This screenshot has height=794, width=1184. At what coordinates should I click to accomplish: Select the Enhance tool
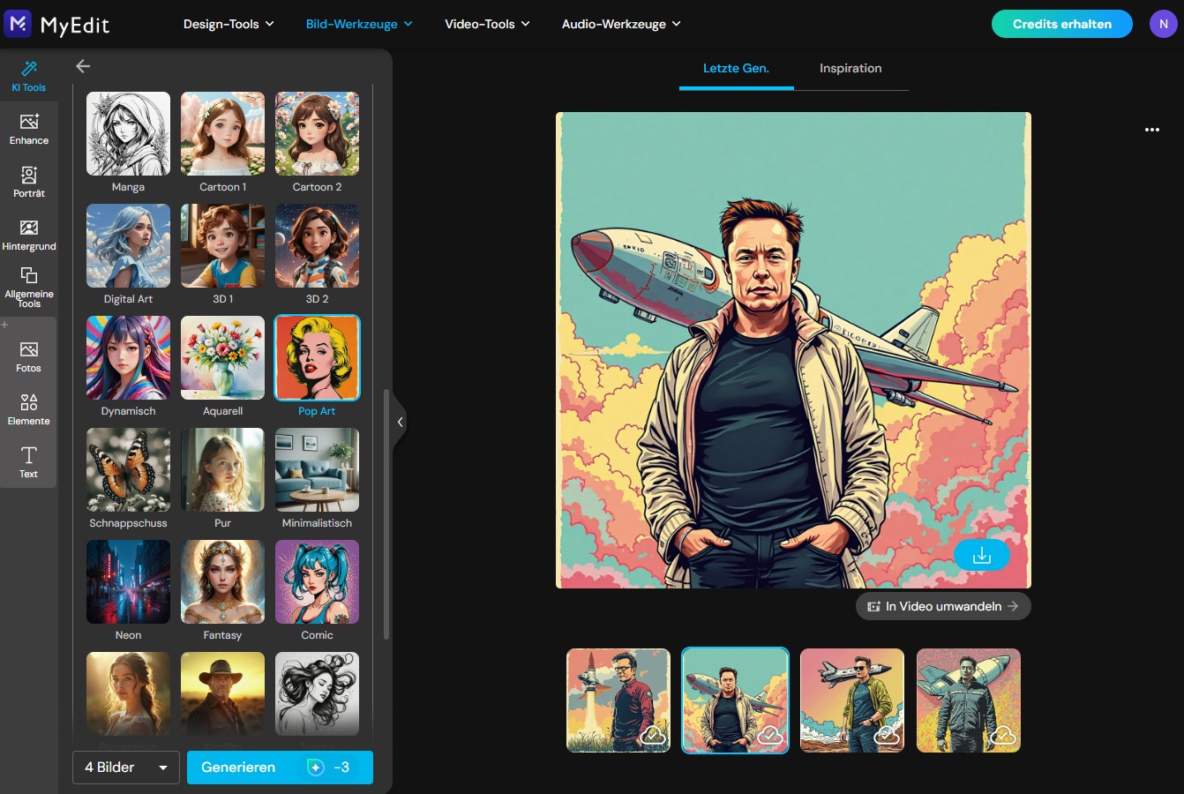tap(28, 129)
